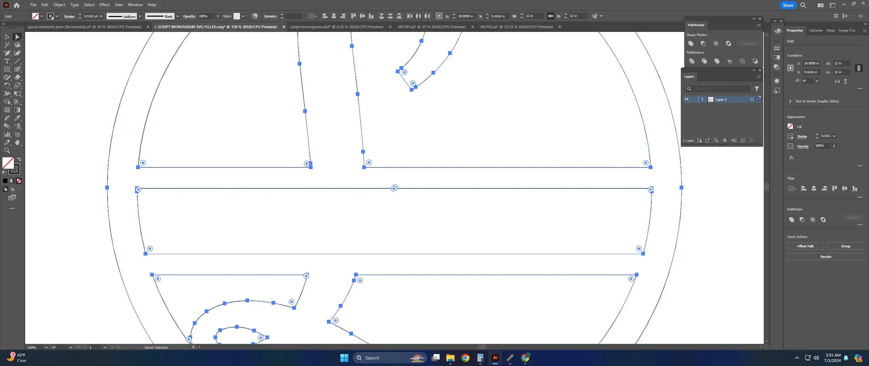
Task: Open Uniform variable width profile dropdown
Action: point(140,16)
